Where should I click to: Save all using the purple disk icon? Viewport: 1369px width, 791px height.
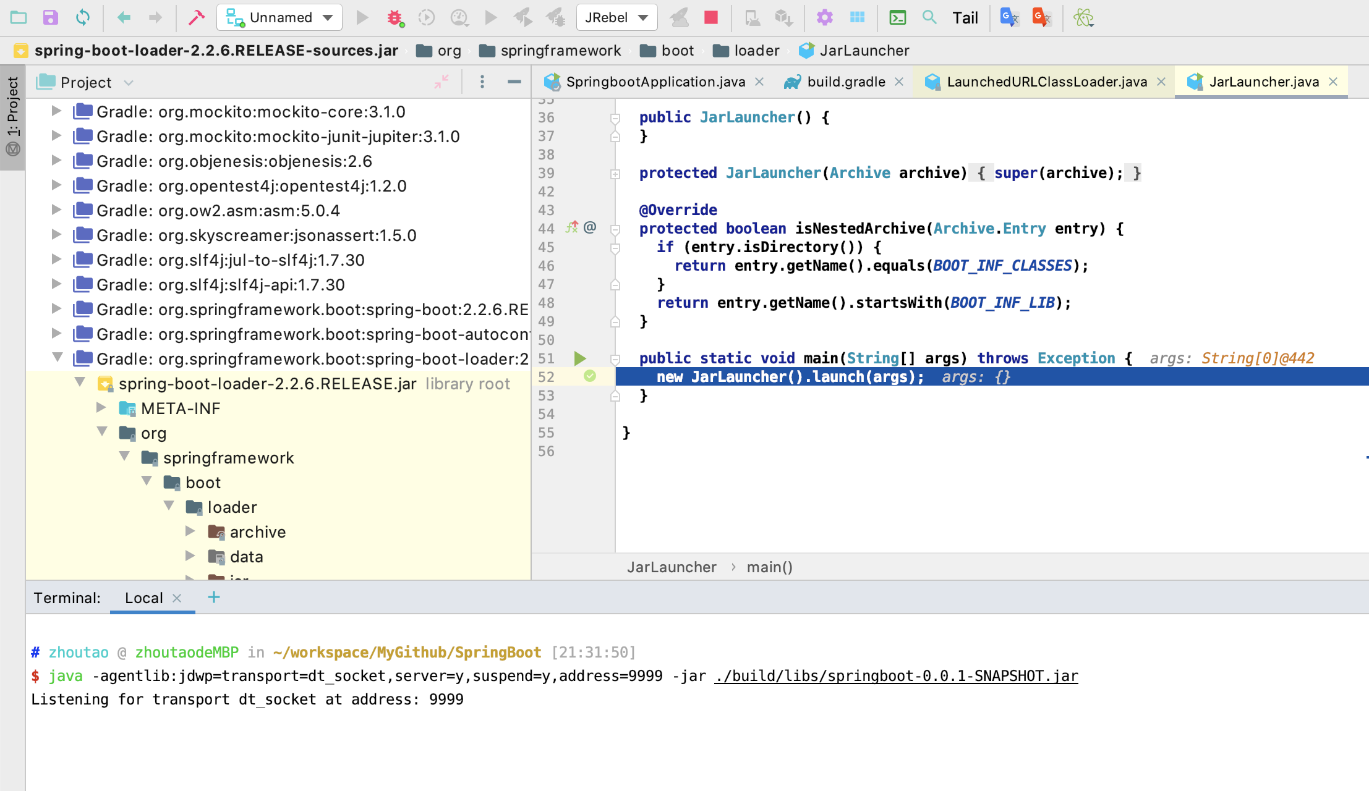click(x=50, y=17)
